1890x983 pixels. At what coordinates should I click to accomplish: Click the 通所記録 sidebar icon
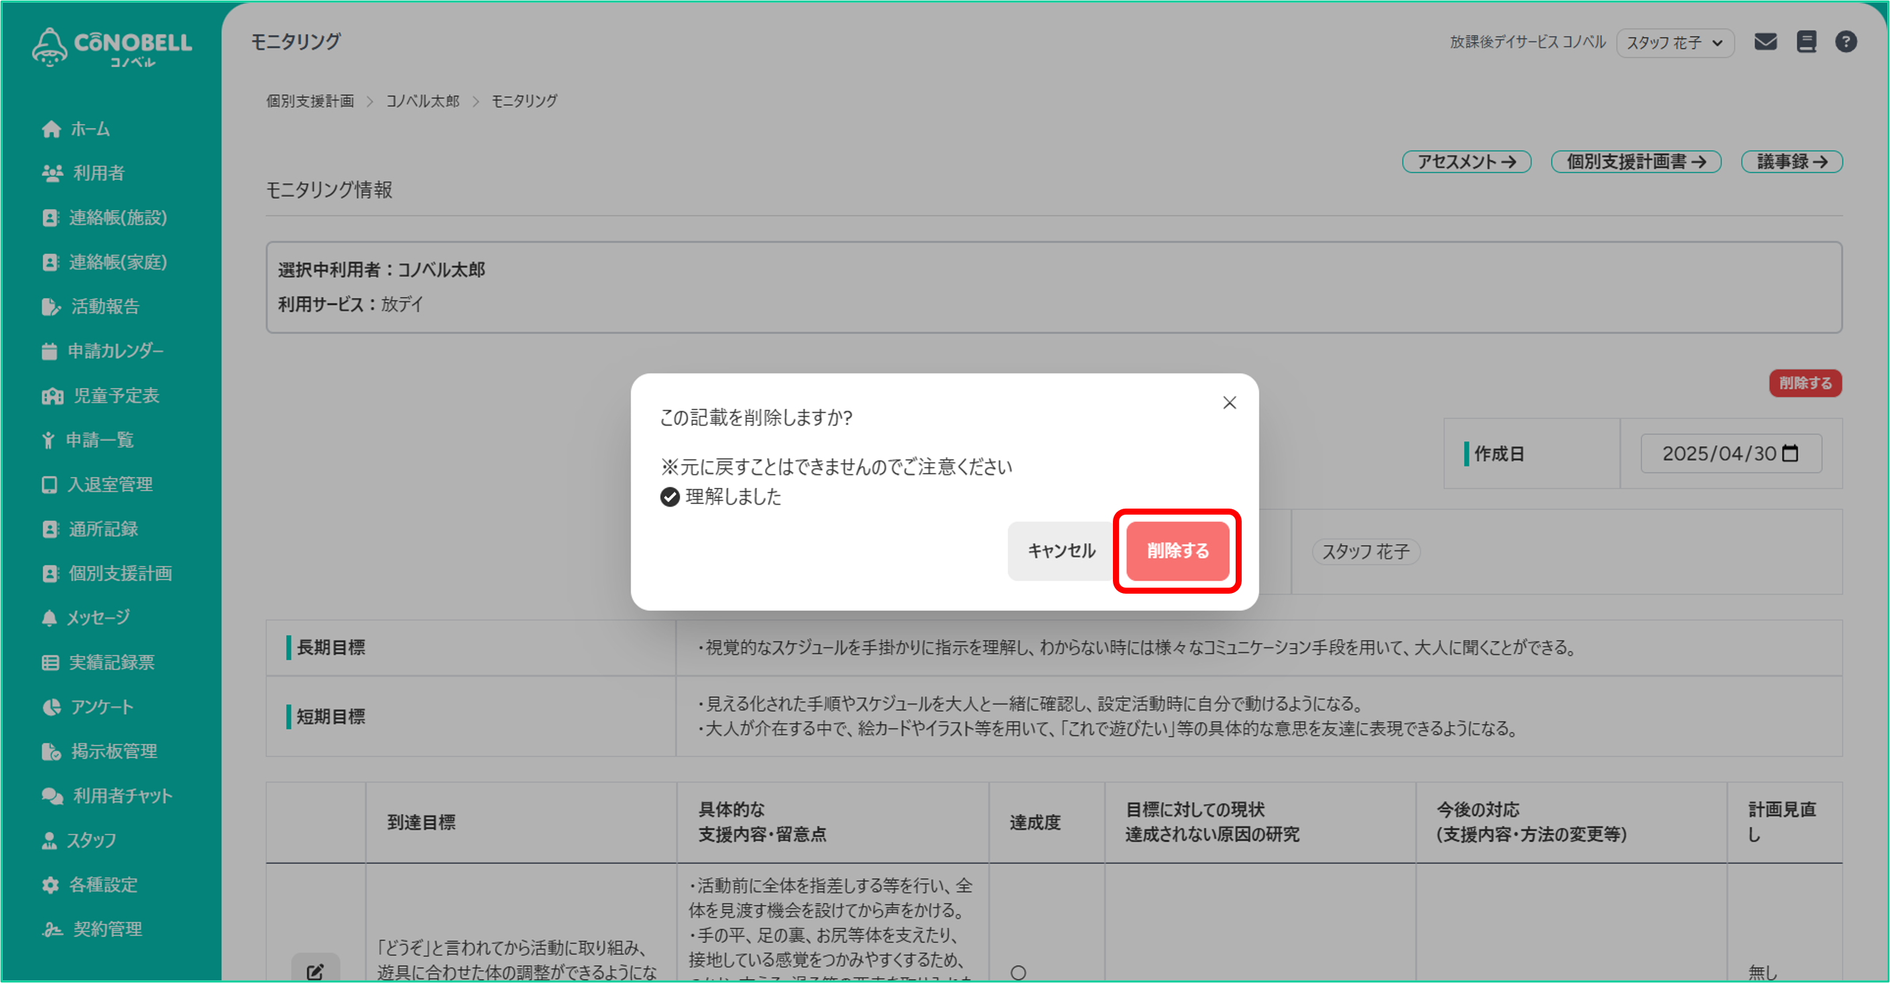[50, 530]
